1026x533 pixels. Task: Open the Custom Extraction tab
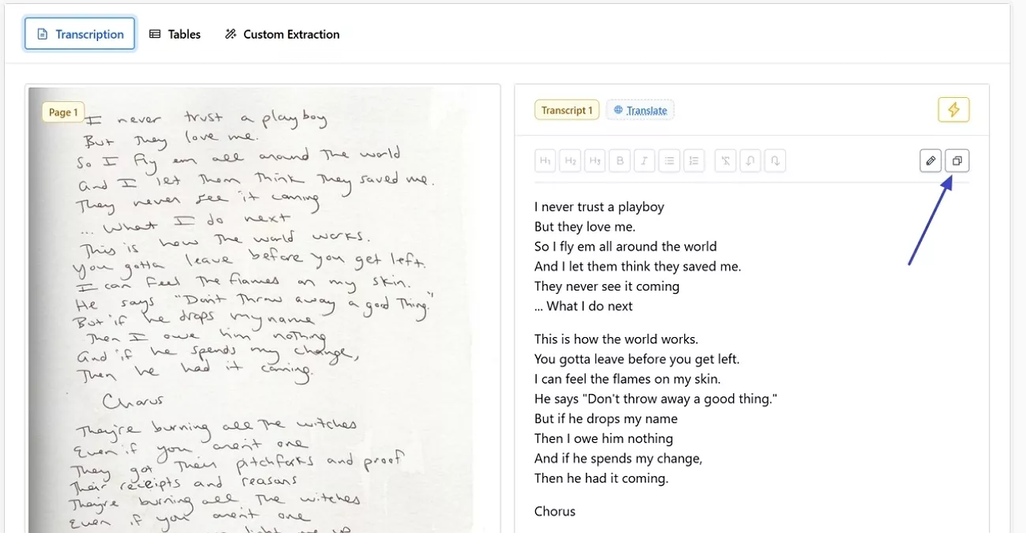tap(282, 34)
